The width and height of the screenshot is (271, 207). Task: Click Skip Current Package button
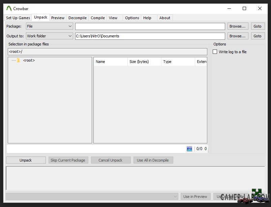68,160
